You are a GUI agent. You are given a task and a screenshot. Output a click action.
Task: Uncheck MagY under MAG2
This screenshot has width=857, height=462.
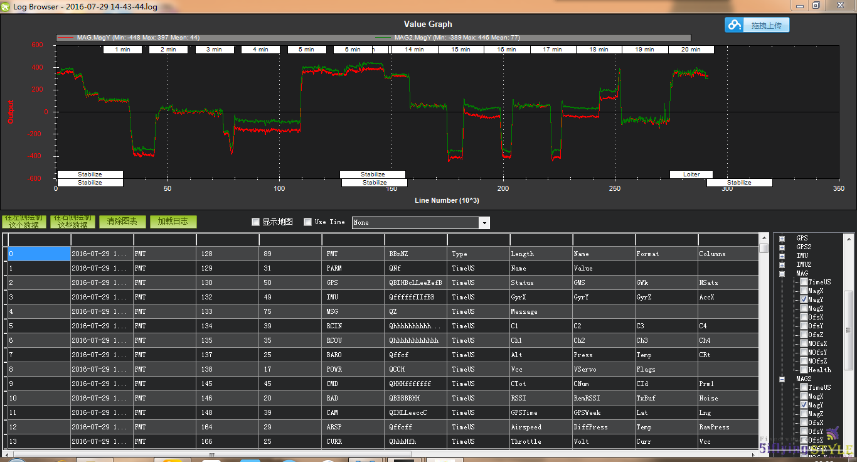[x=804, y=406]
